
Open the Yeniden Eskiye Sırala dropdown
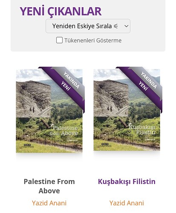tap(88, 26)
